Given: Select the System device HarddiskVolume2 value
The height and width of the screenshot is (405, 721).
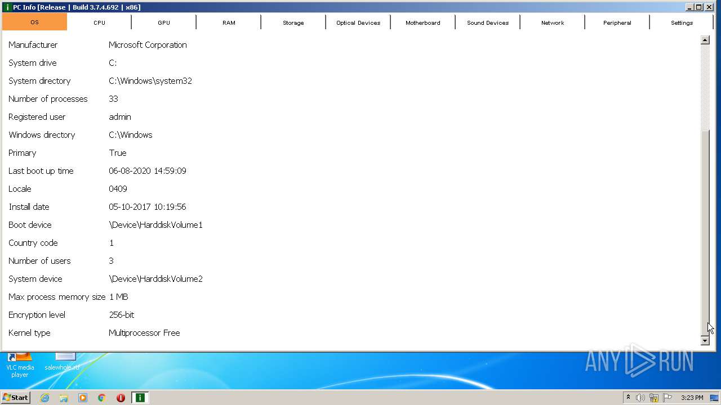Looking at the screenshot, I should click(155, 279).
